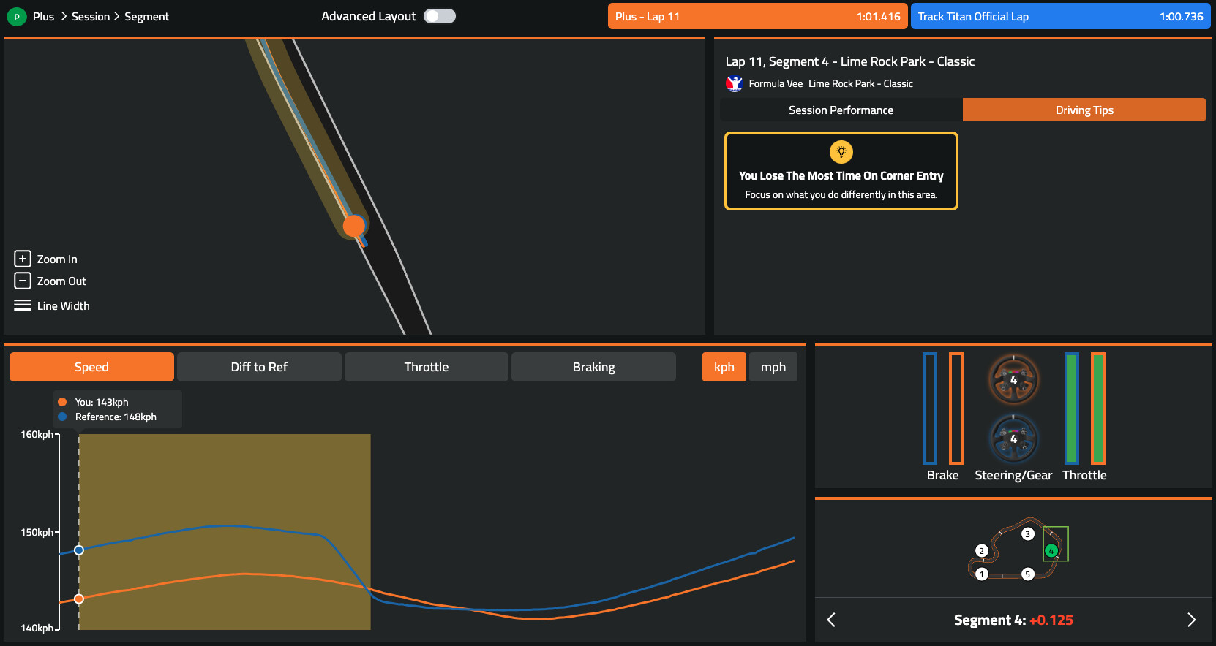This screenshot has width=1216, height=646.
Task: Select segment 3 on the track minimap
Action: 1027,534
